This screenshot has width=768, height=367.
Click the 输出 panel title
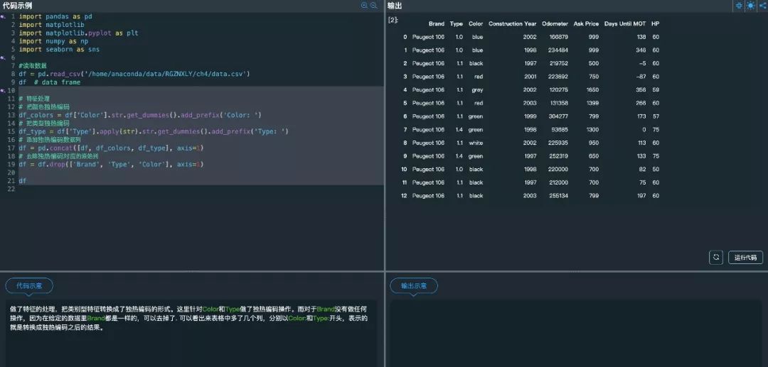[x=394, y=6]
